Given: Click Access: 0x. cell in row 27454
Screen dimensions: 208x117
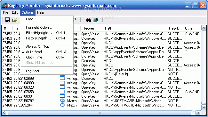Looking at the screenshot, I should pyautogui.click(x=192, y=43).
